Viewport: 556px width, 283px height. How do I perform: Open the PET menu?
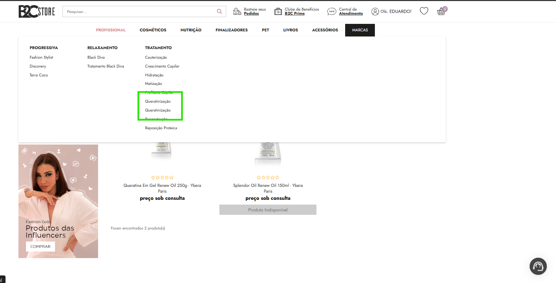click(x=266, y=30)
